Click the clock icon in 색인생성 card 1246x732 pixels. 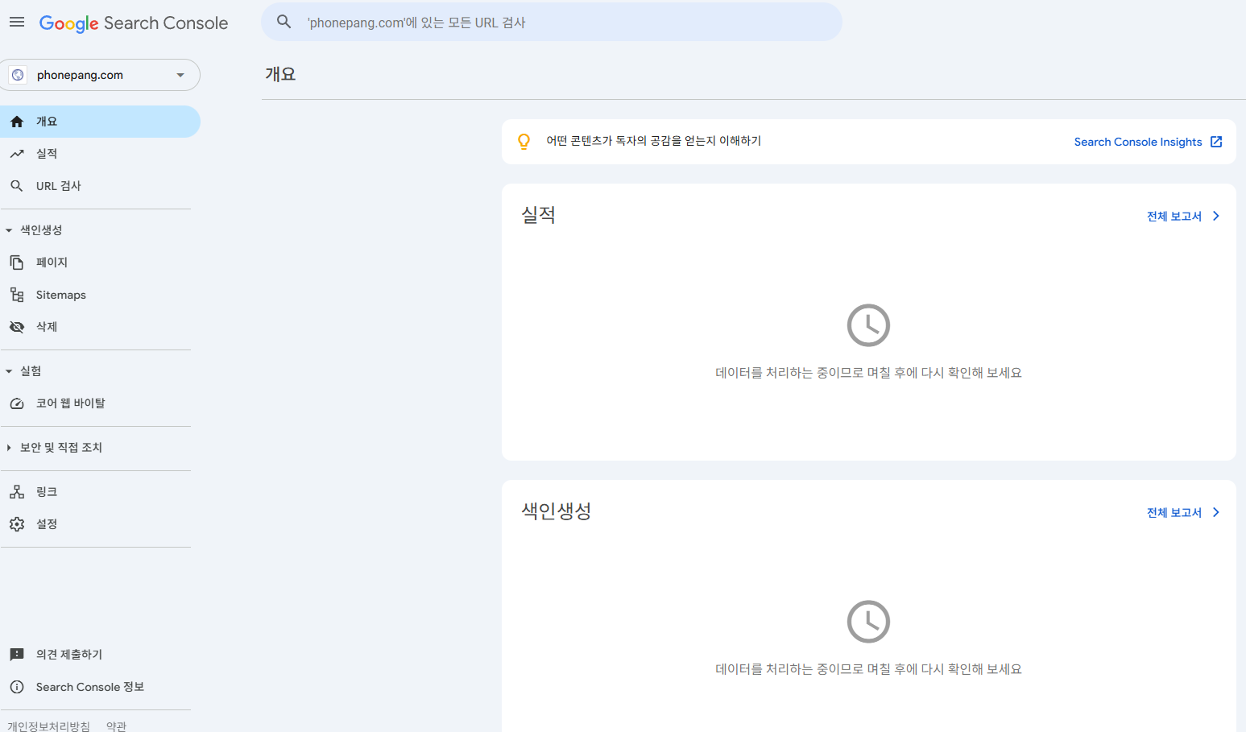(868, 622)
